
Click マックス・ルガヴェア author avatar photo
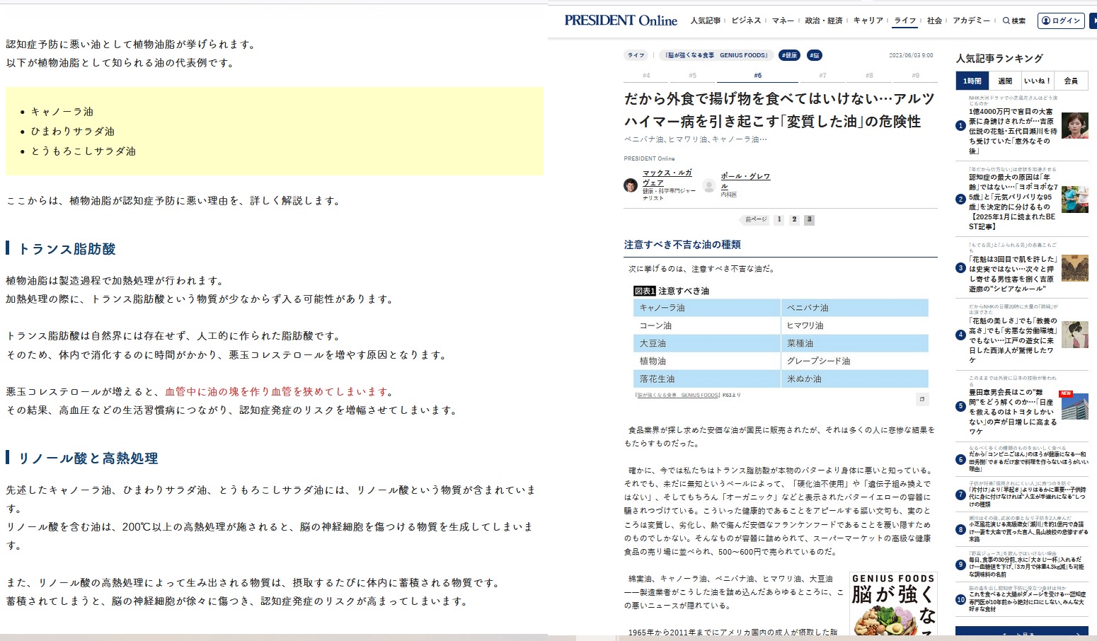(x=631, y=185)
